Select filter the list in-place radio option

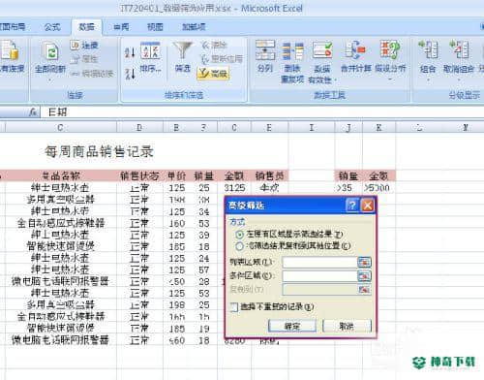(239, 235)
